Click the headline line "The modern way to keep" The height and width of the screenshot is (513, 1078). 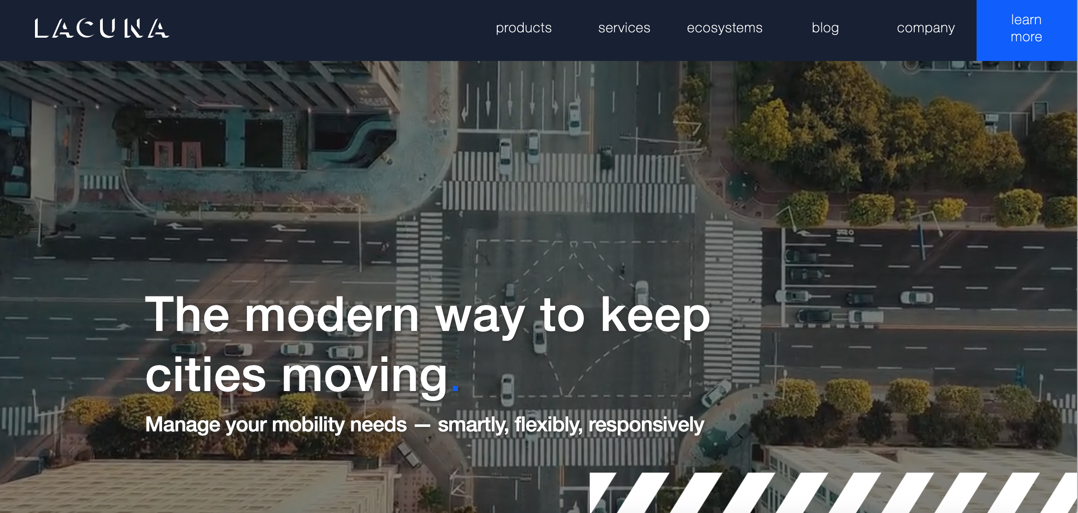(x=428, y=315)
